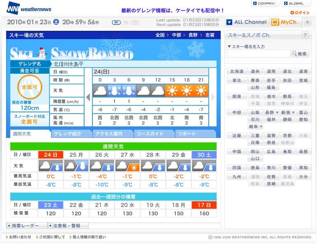
Task: Click the Weathernews logo
Action: [x=29, y=8]
